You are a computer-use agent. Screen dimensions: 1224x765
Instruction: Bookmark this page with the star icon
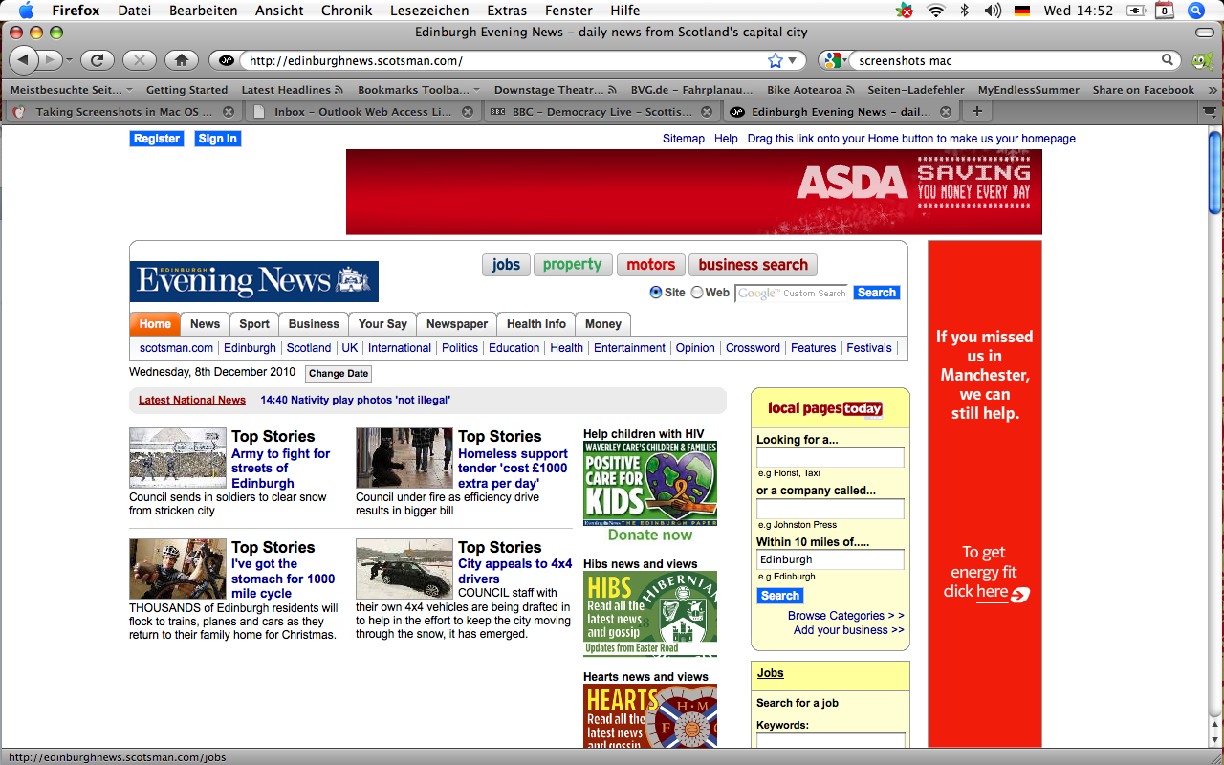776,60
